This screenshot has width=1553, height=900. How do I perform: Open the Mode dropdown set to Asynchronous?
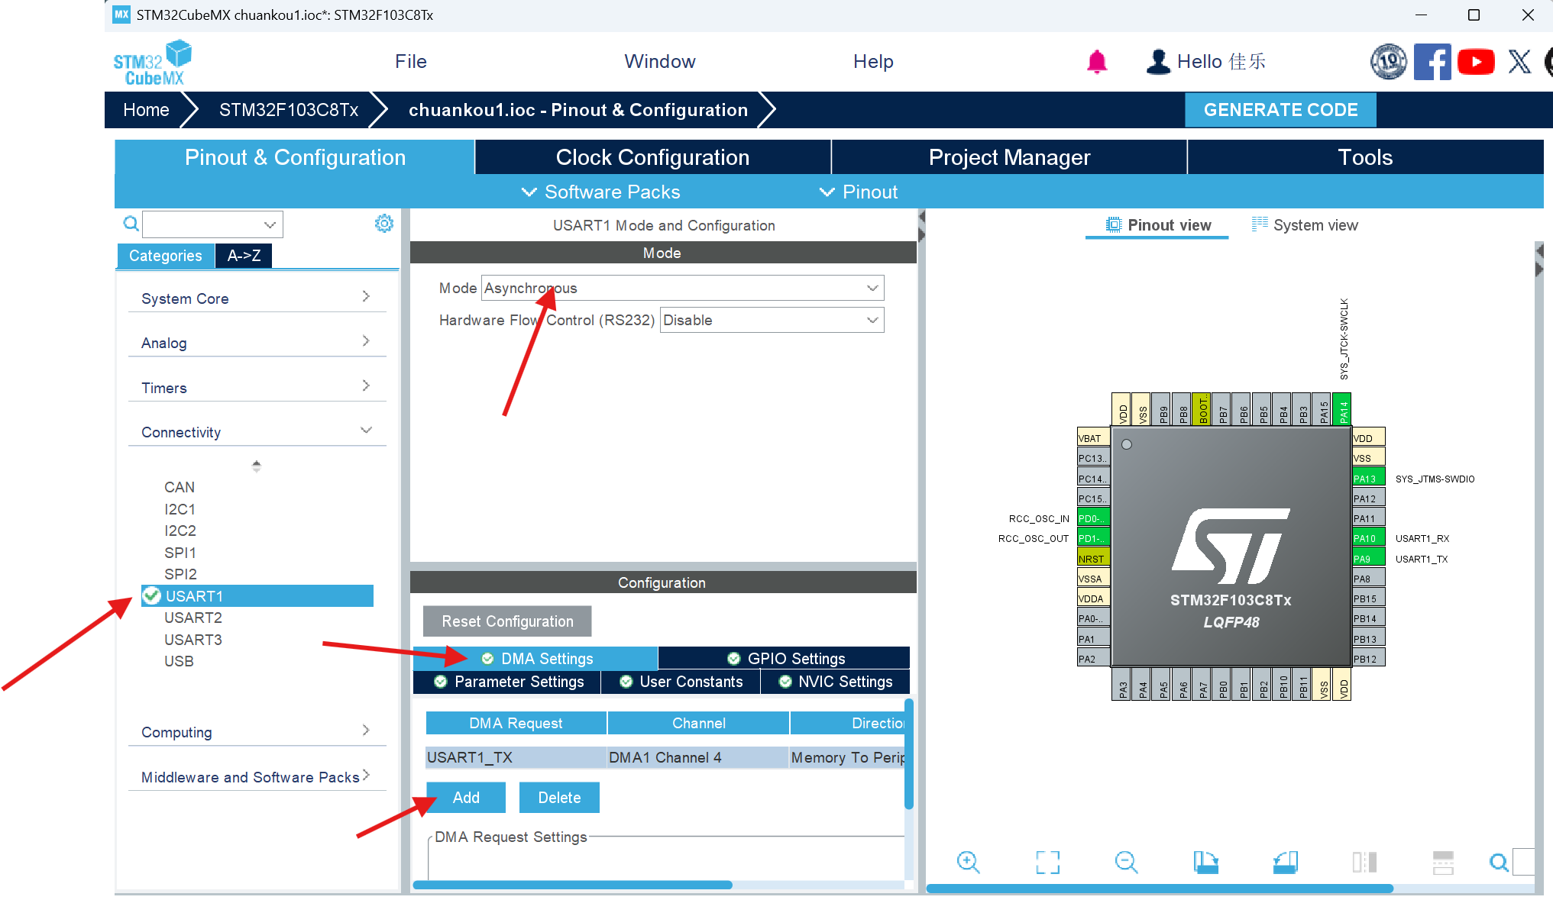pyautogui.click(x=682, y=288)
